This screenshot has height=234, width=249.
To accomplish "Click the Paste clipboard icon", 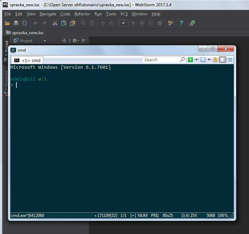I will (73, 23).
